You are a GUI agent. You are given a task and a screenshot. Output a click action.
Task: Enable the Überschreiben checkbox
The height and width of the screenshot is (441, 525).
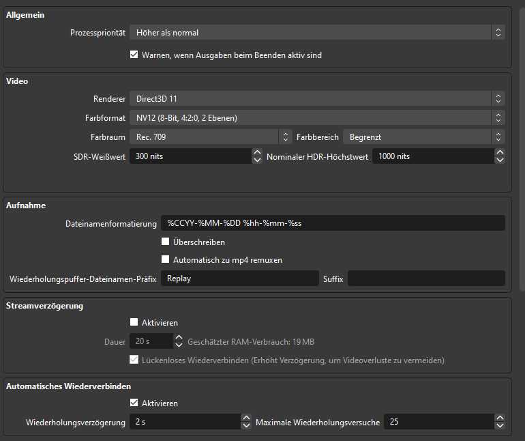166,242
